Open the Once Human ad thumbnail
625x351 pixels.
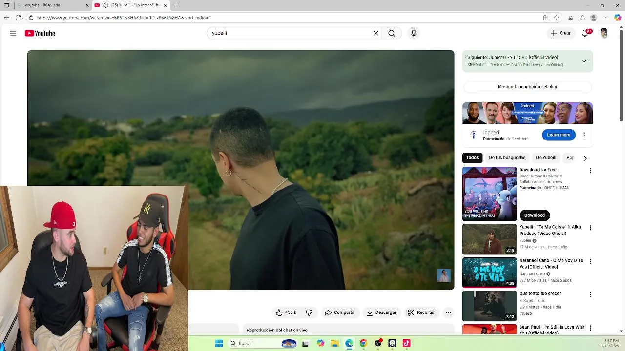pos(489,194)
